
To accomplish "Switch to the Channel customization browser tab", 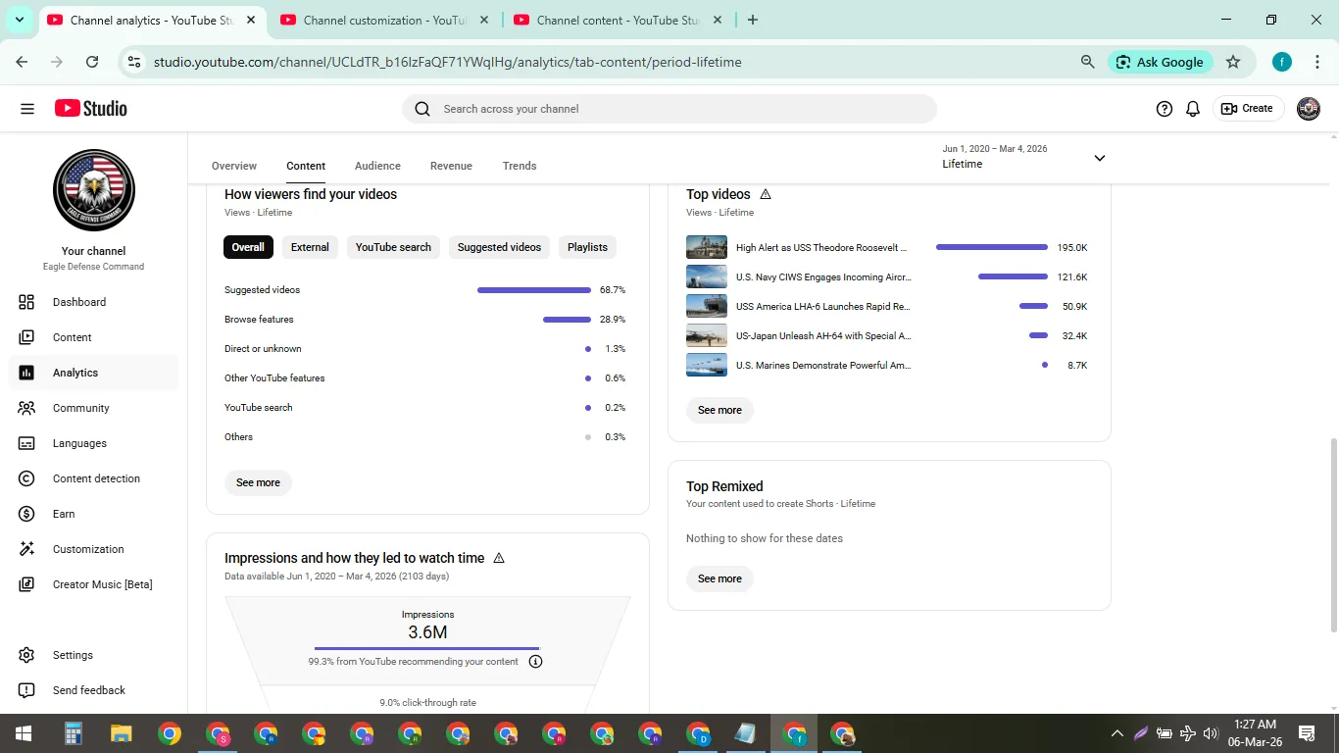I will (x=384, y=20).
